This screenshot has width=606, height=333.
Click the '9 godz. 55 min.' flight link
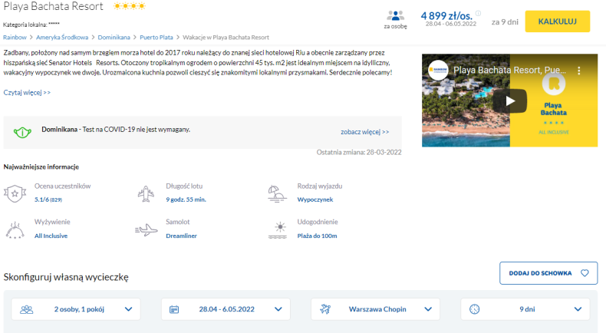coord(186,199)
